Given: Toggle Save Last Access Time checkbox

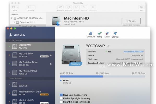Looking at the screenshot, I should tap(61, 95).
